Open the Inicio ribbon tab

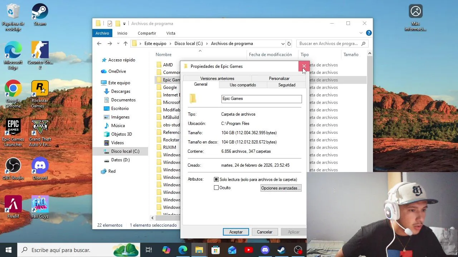(122, 33)
